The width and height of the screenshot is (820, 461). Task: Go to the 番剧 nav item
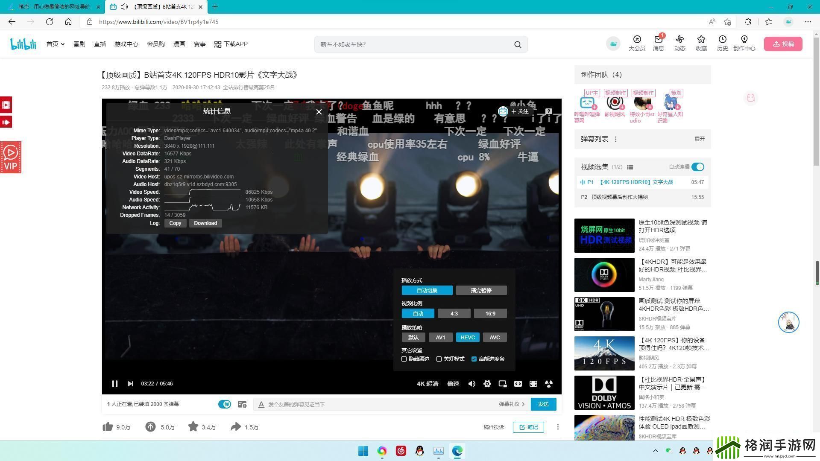pyautogui.click(x=79, y=44)
